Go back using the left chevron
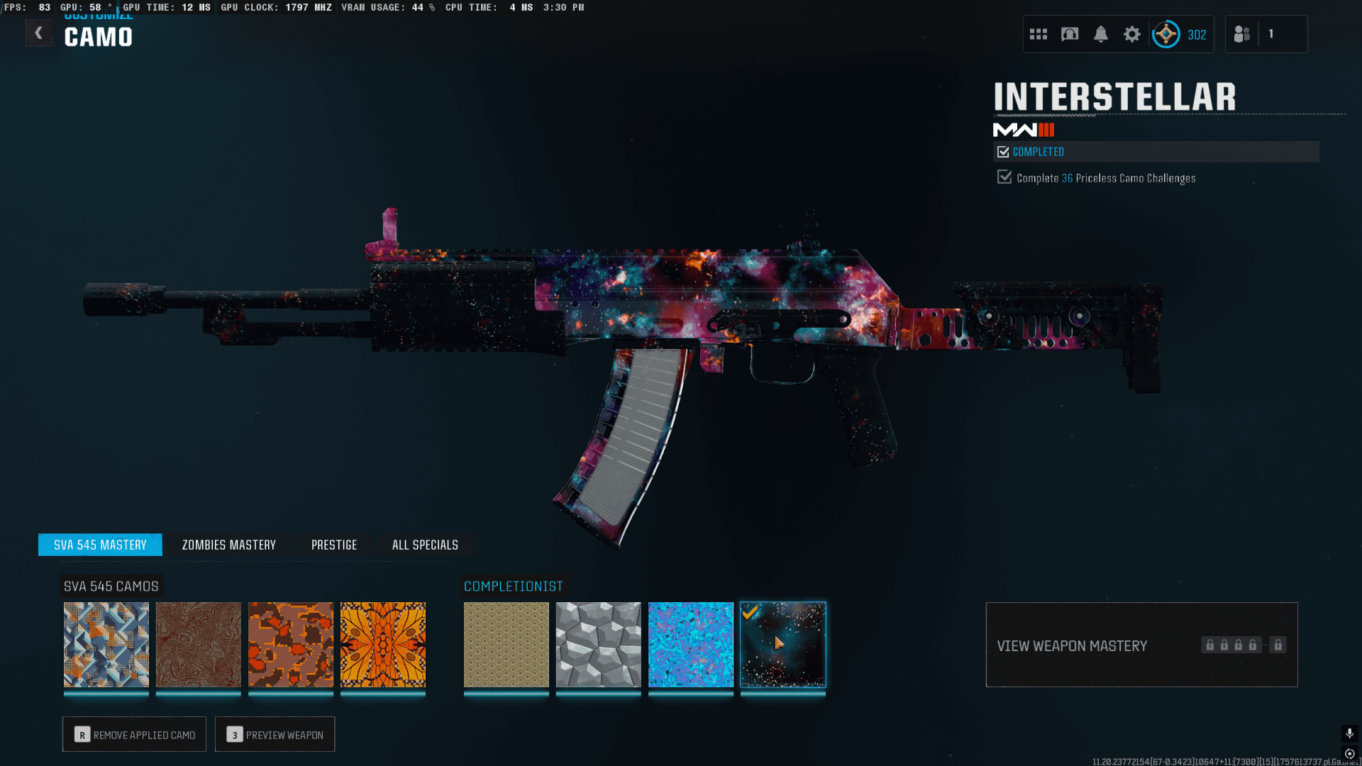Image resolution: width=1362 pixels, height=766 pixels. [39, 33]
